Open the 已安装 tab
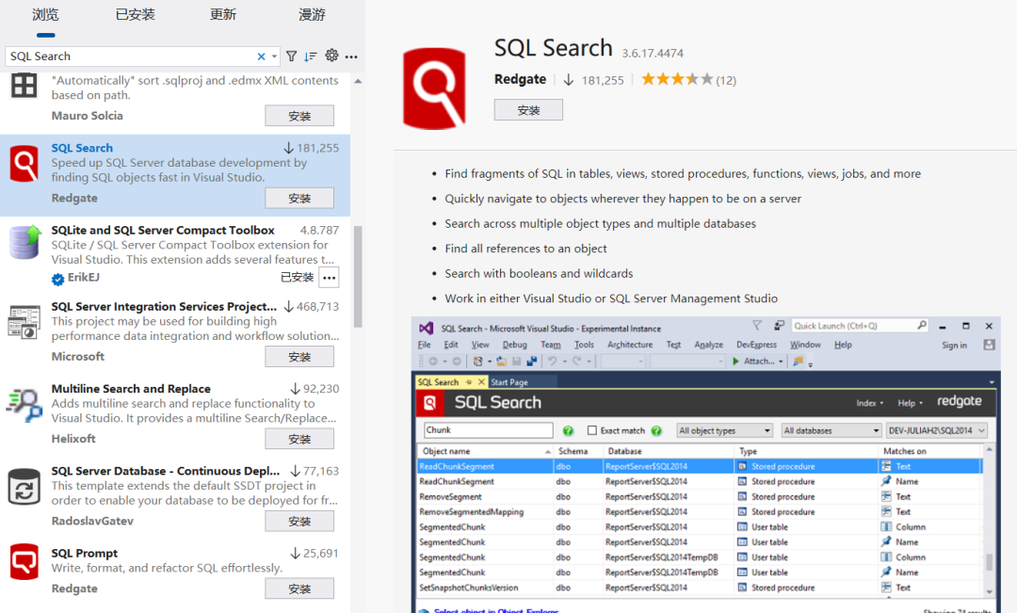The width and height of the screenshot is (1017, 613). click(x=135, y=15)
